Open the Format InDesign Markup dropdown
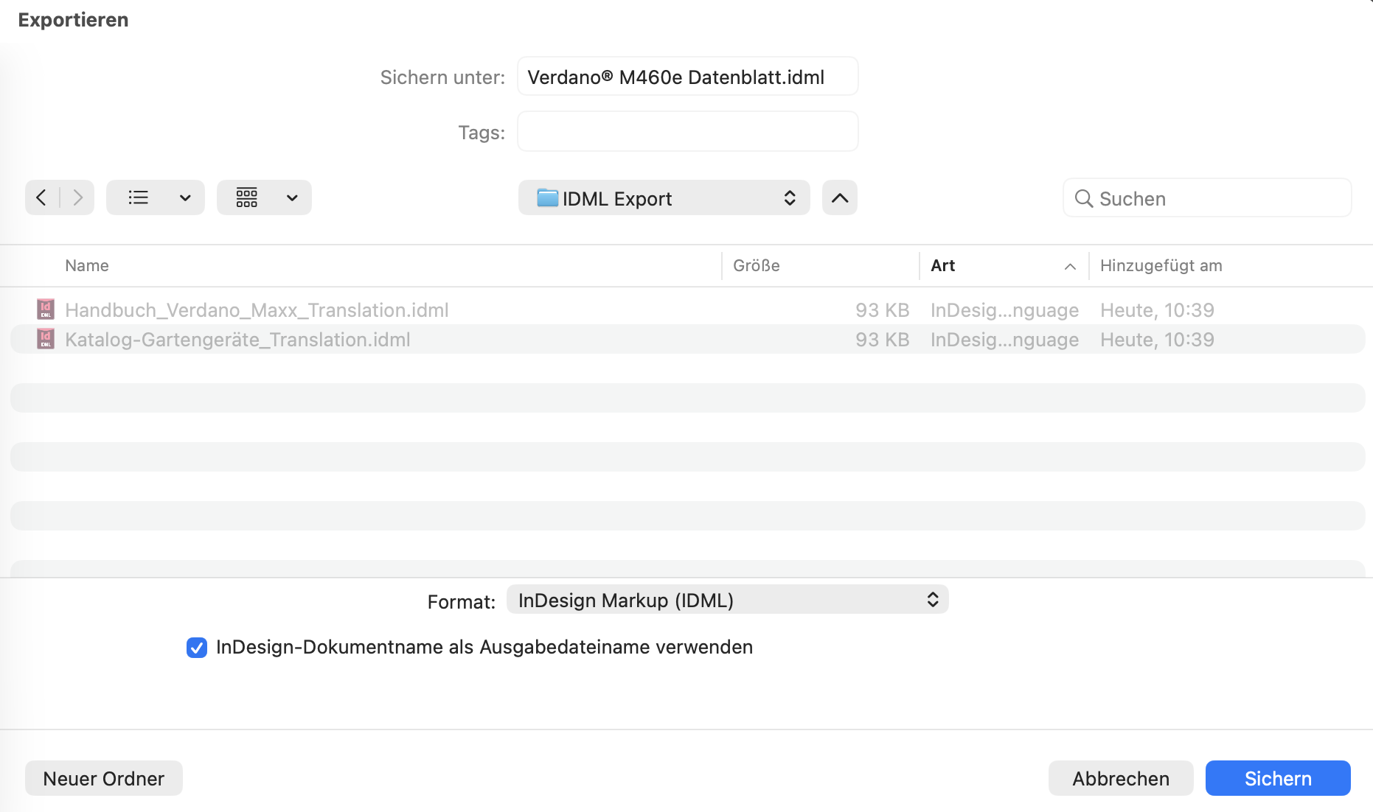Screen dimensions: 1373x812 click(727, 600)
